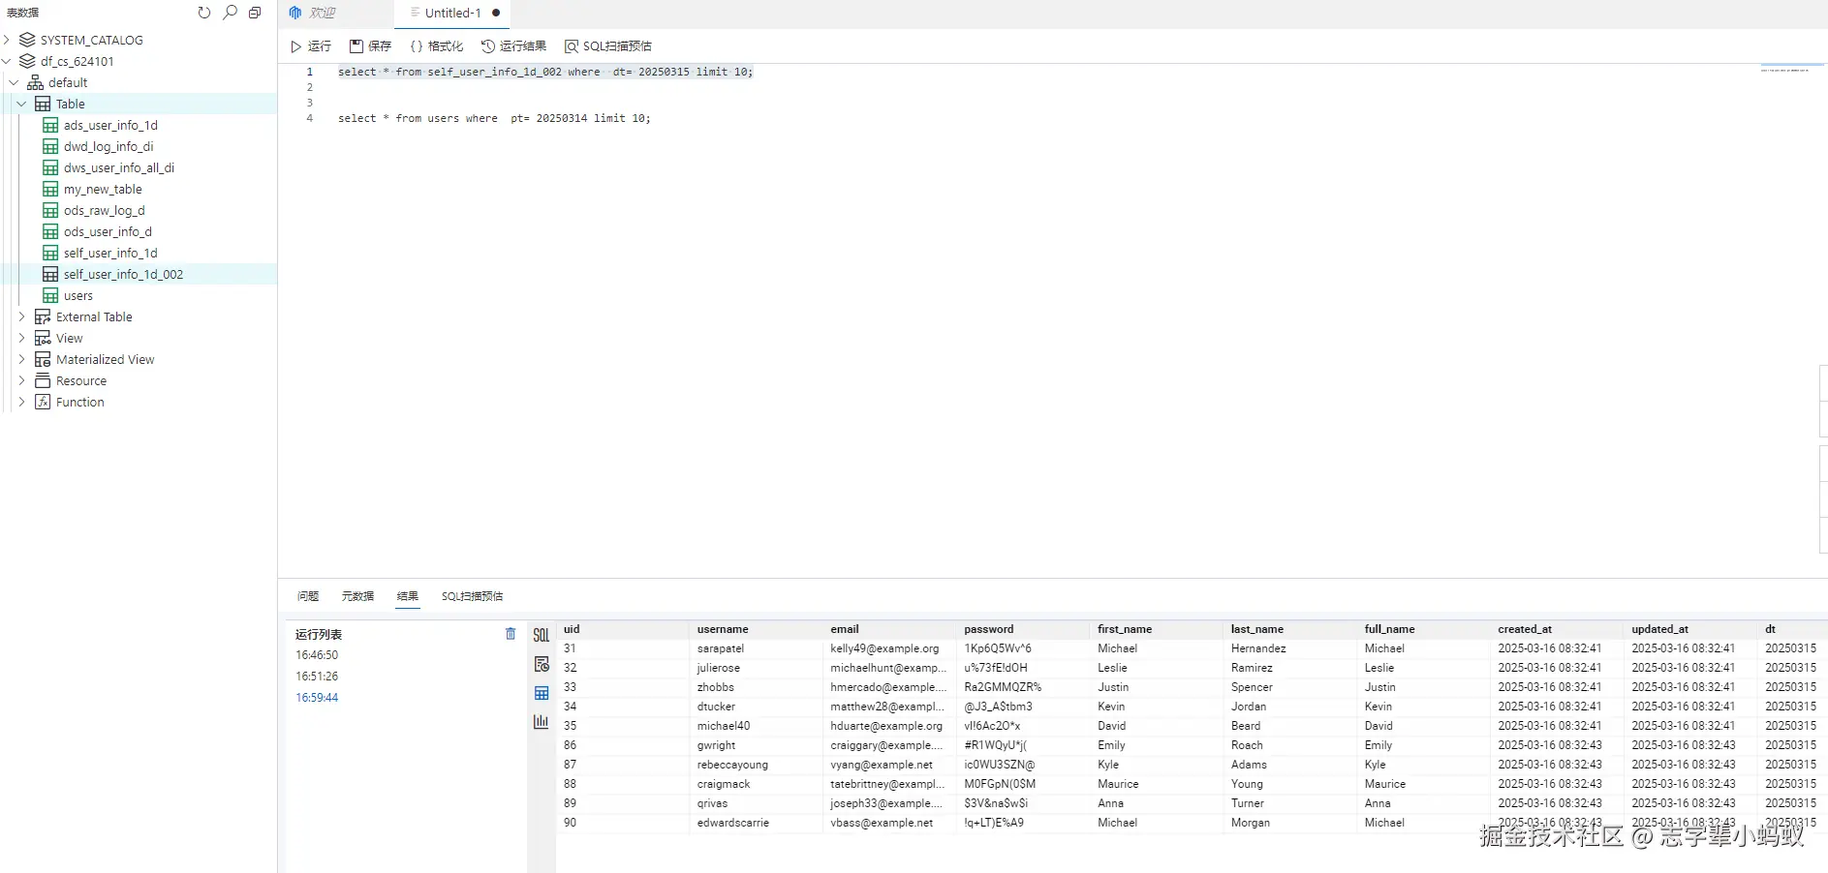Sort by password column header
This screenshot has height=873, width=1828.
(x=989, y=629)
